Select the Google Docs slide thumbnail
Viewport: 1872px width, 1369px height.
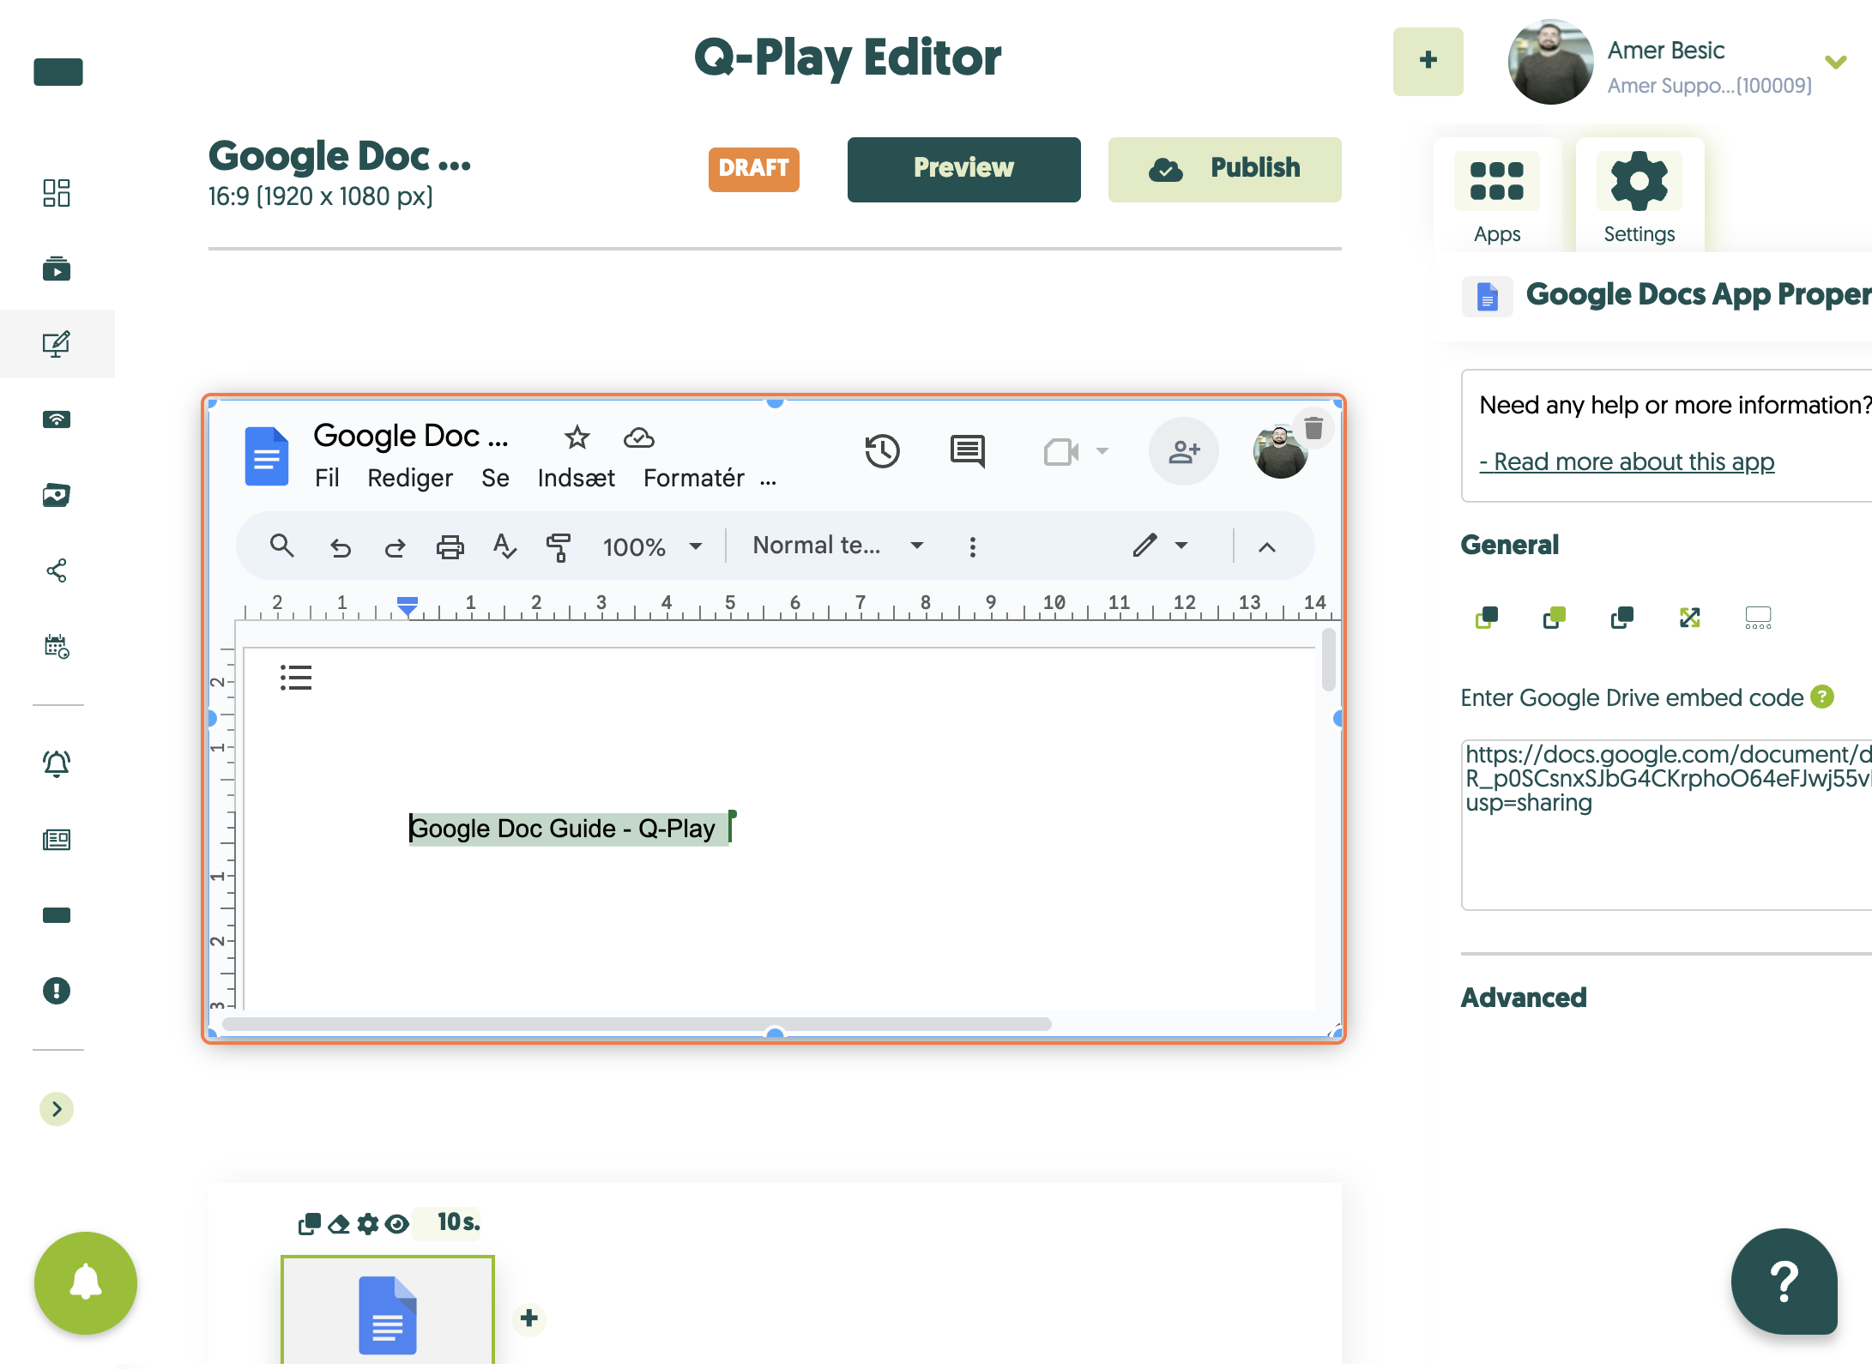point(388,1311)
